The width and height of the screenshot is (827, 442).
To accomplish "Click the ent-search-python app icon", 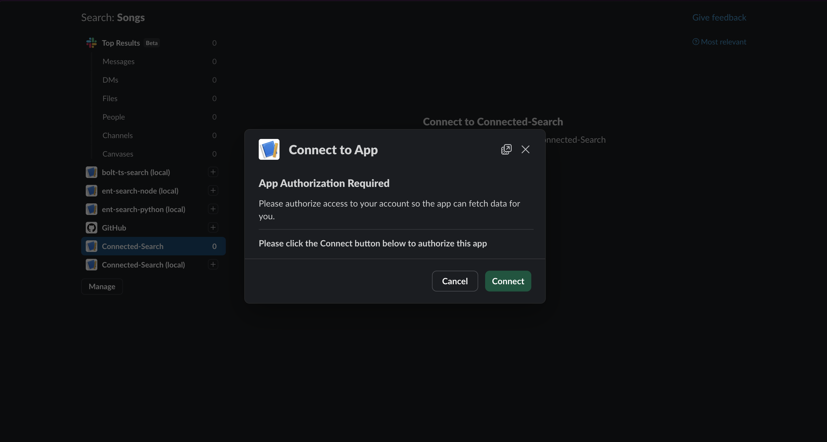I will (91, 209).
